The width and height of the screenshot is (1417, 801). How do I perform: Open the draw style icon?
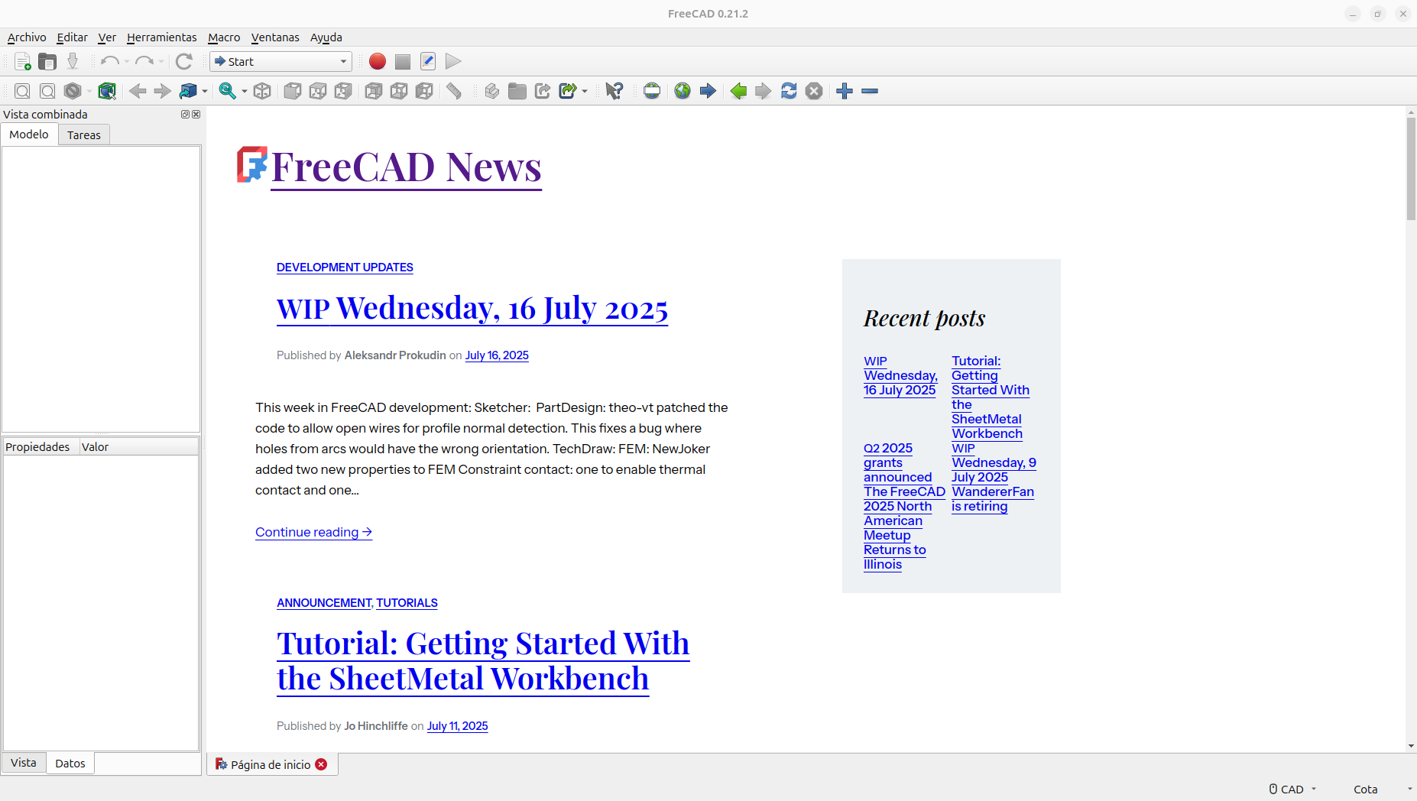pos(73,92)
